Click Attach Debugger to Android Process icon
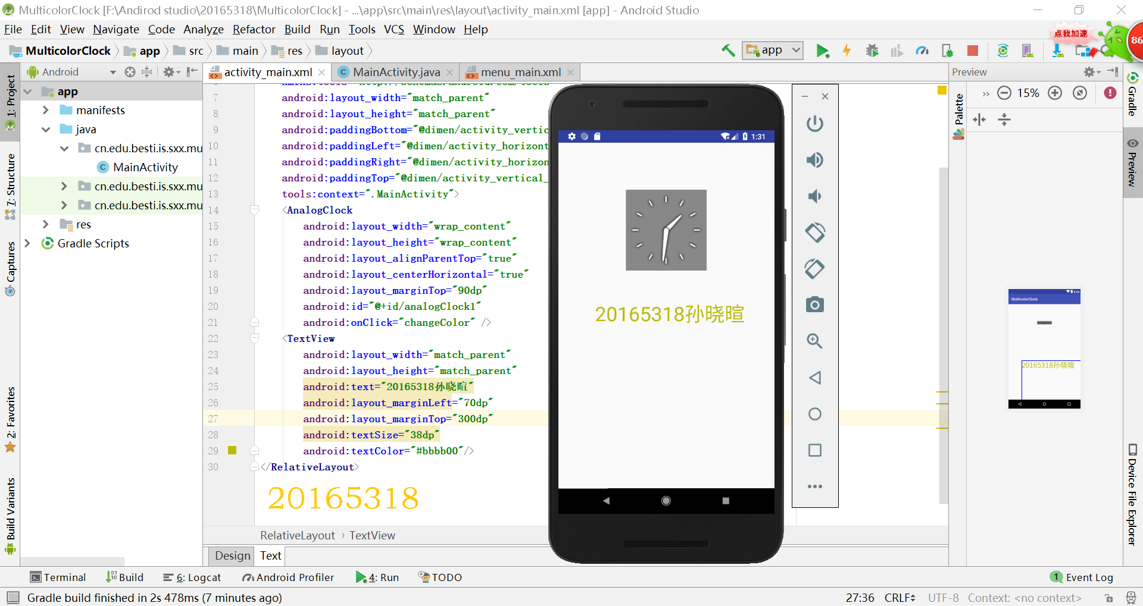This screenshot has width=1143, height=606. click(947, 51)
